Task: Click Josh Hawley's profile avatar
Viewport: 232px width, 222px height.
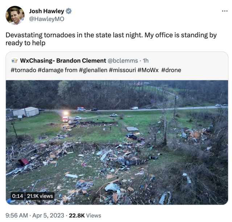Action: click(15, 15)
